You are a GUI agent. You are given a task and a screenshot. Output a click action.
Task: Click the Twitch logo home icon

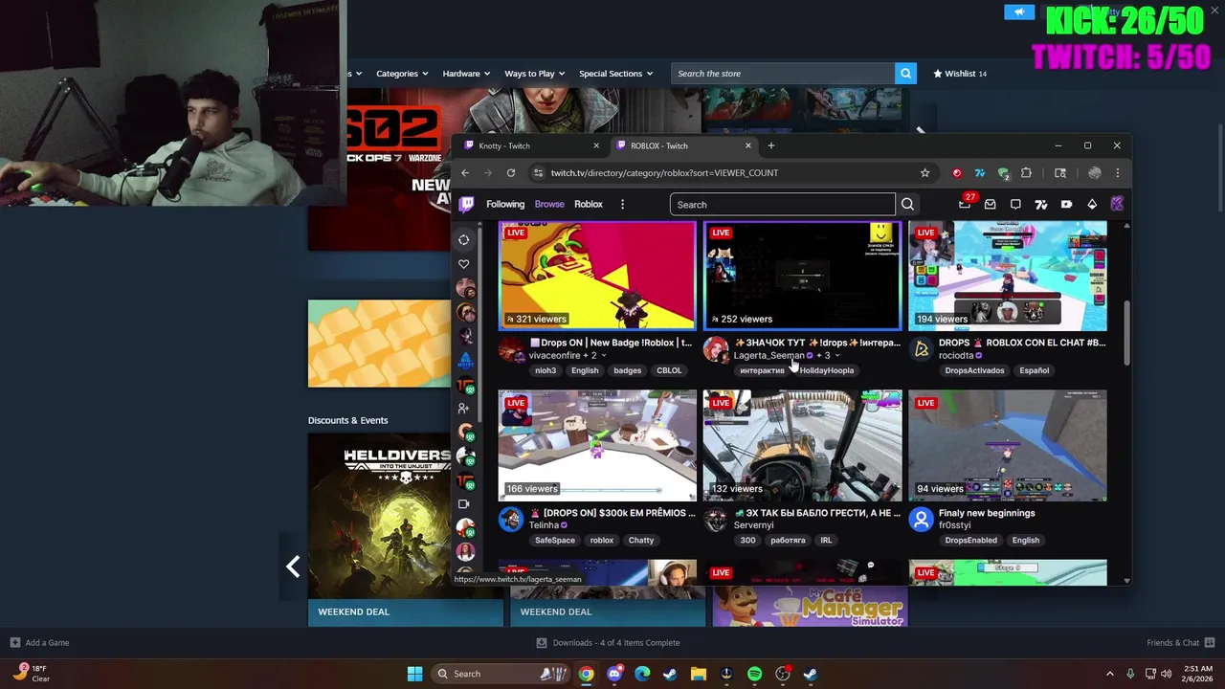pos(466,204)
